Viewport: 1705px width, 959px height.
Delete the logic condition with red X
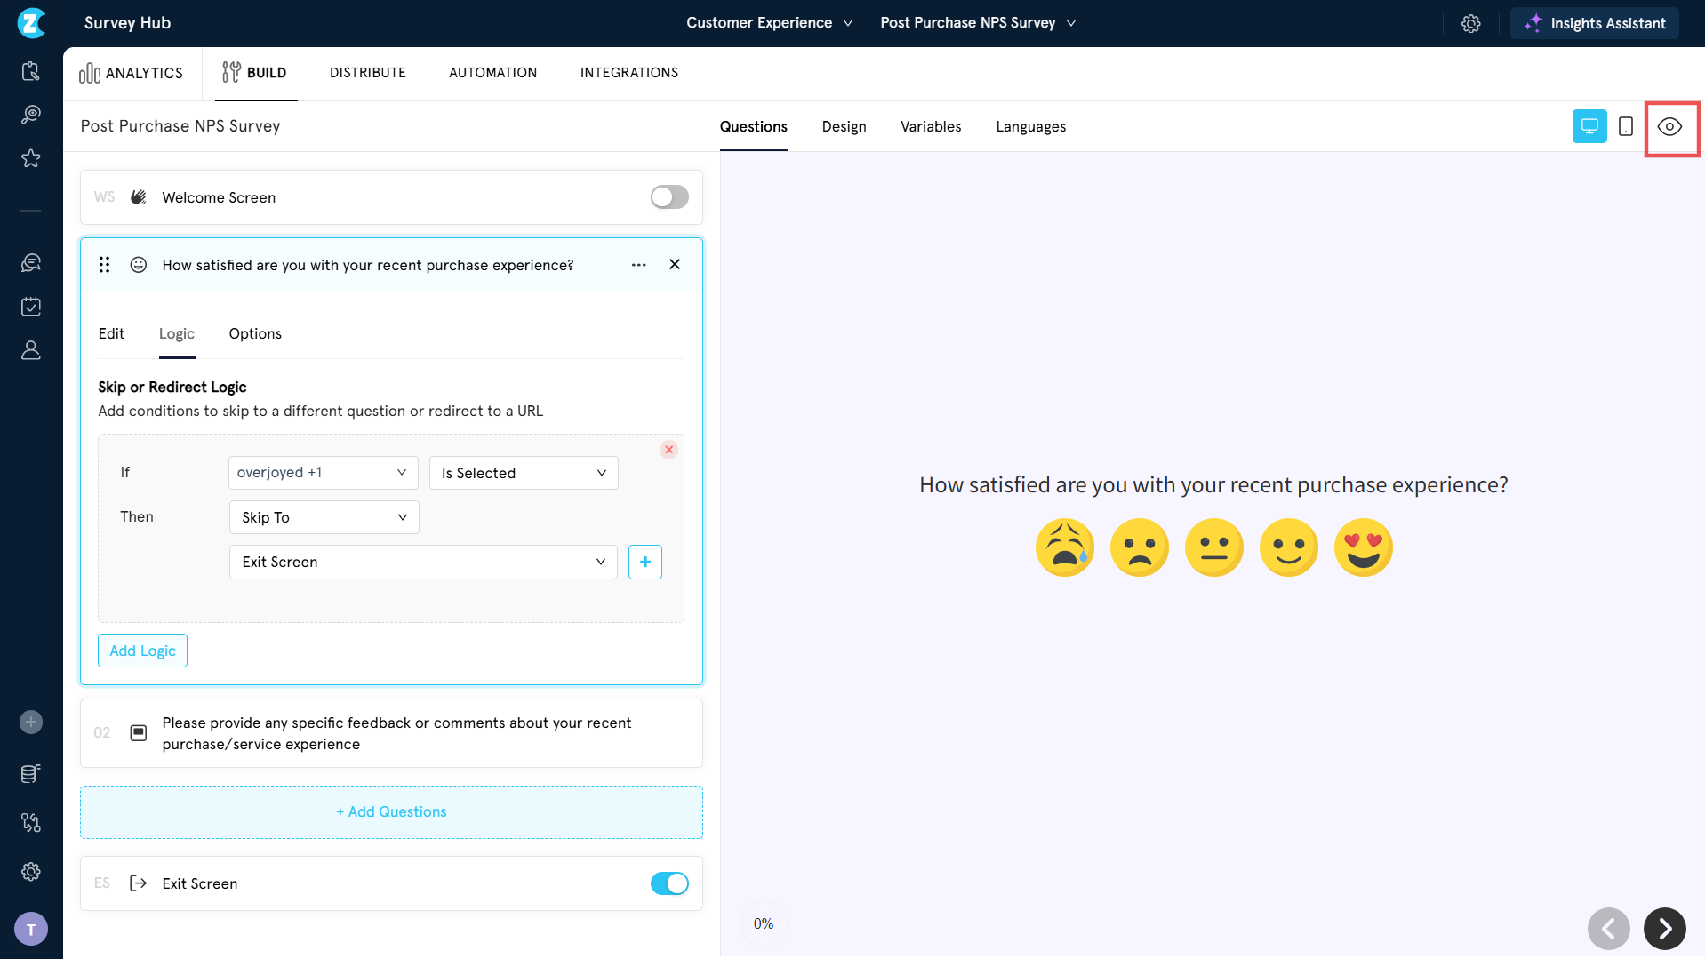coord(668,450)
